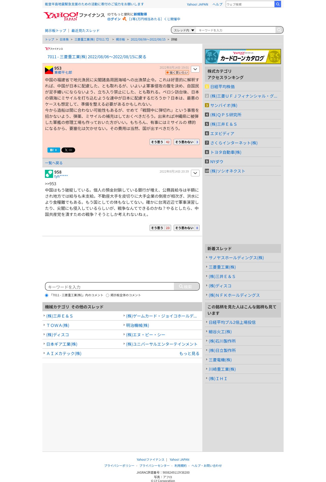Open 最近見たスレッド menu link

85,31
